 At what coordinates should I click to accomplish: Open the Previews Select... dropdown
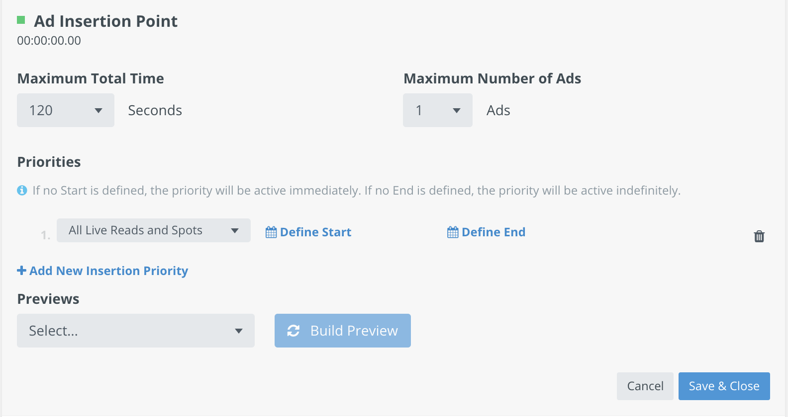click(136, 331)
